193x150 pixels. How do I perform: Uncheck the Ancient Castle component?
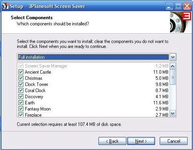pyautogui.click(x=21, y=72)
